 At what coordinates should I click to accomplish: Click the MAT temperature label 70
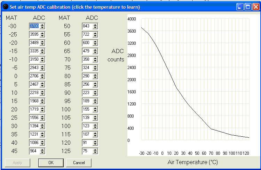(68, 59)
